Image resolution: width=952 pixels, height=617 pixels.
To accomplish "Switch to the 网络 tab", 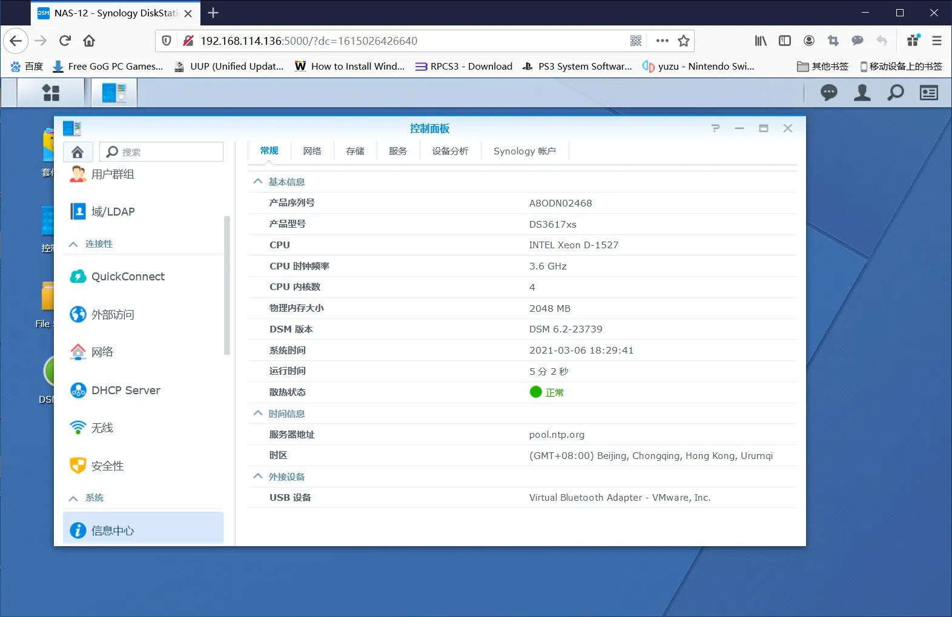I will pos(312,151).
